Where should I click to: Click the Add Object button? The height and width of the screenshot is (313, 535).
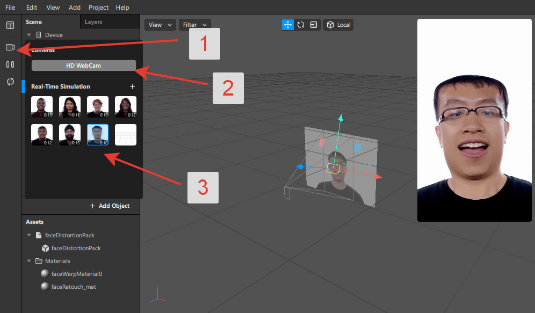110,206
